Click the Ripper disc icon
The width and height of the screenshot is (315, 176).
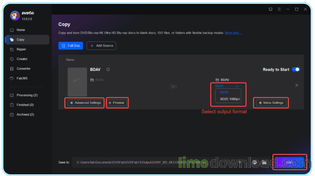click(12, 49)
